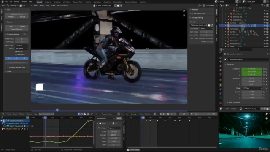The height and width of the screenshot is (152, 270).
Task: Toggle render visibility for Suspension
Action: tap(267, 20)
